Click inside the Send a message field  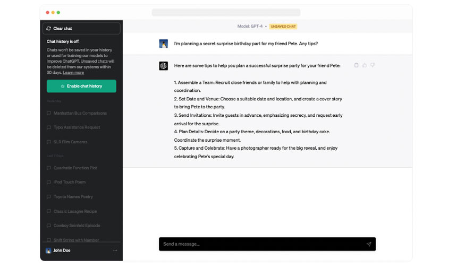(260, 244)
